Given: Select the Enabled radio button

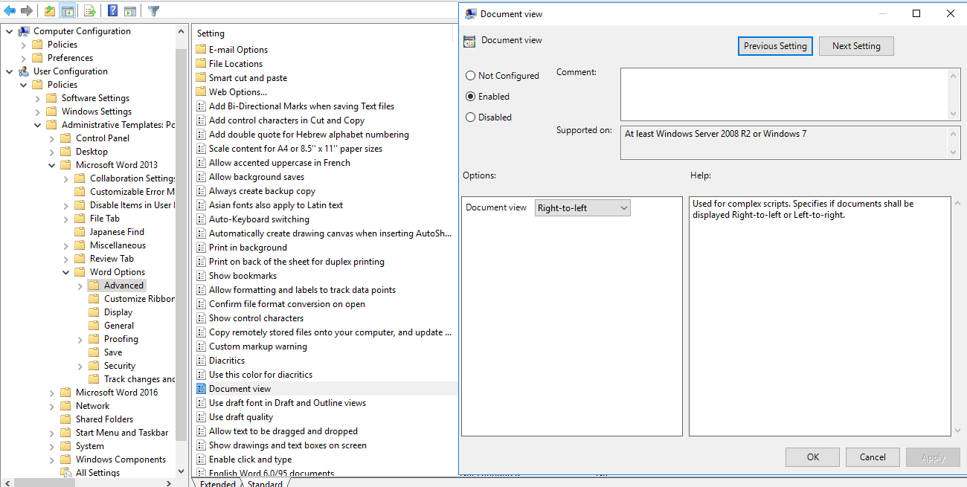Looking at the screenshot, I should click(470, 97).
